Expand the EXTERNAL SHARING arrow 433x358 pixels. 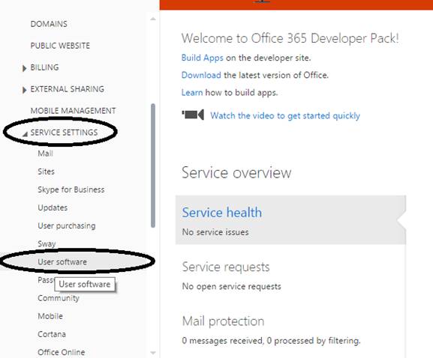click(x=24, y=90)
